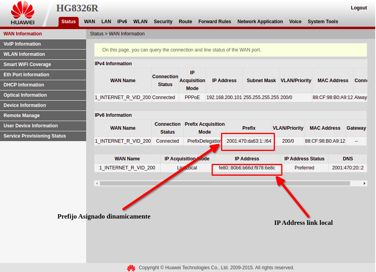Click the horizontal scrollbar right arrow
Image resolution: width=376 pixels, height=272 pixels.
pos(364,184)
